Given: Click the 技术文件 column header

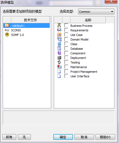Looking at the screenshot, I should point(31,20).
